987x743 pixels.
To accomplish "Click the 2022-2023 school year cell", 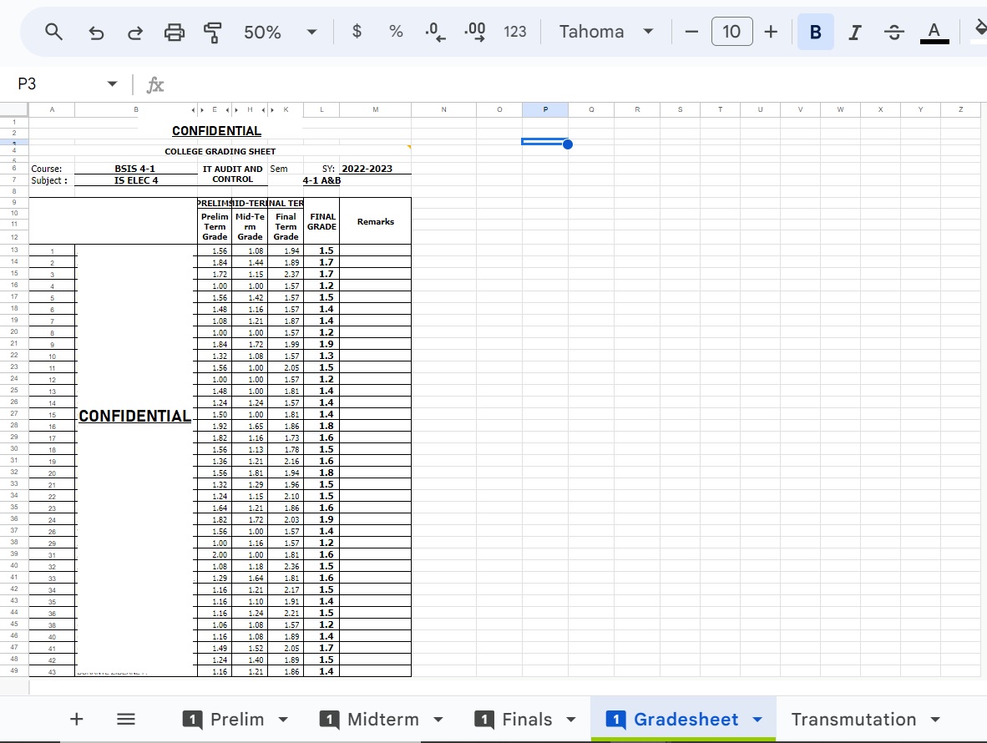I will (375, 169).
